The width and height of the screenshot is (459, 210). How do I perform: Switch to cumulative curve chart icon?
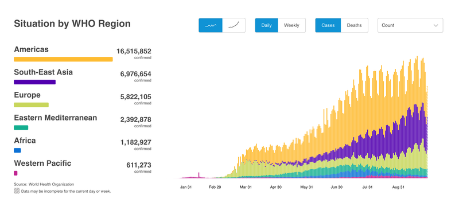[x=234, y=25]
